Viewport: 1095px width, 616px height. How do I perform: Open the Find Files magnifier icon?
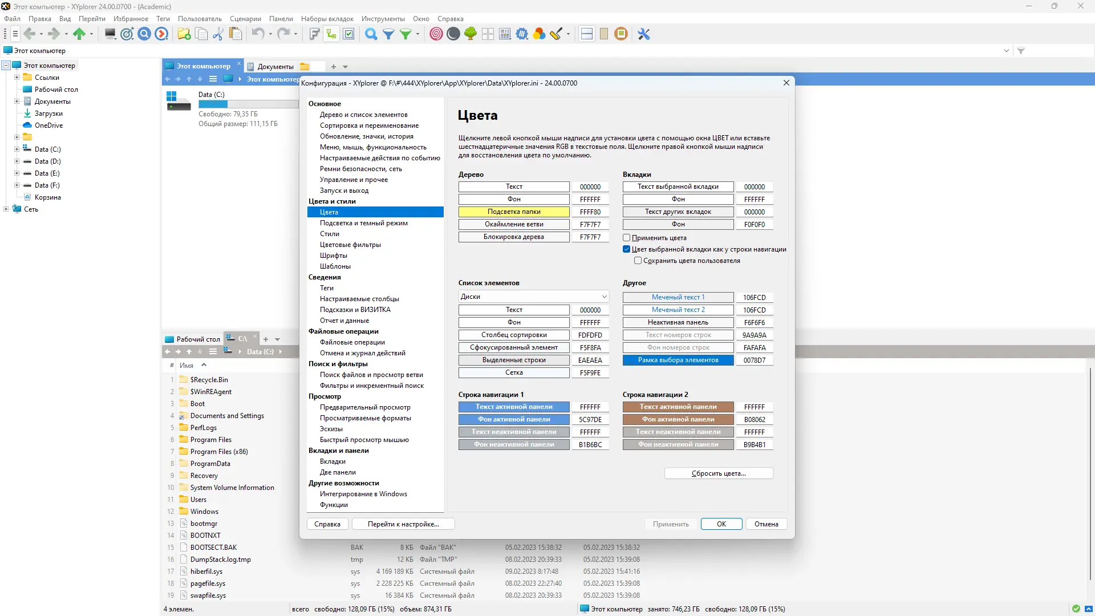(371, 34)
